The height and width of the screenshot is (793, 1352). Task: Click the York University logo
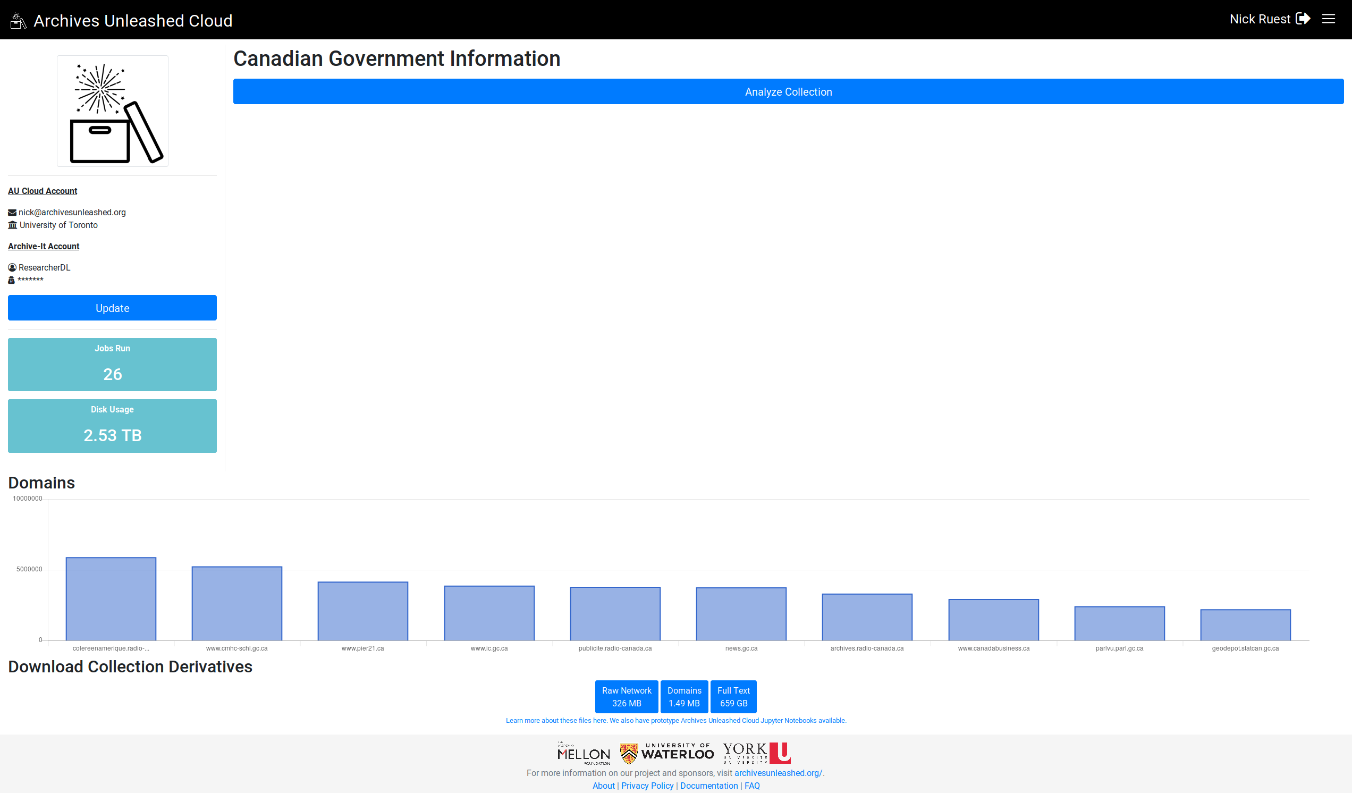click(x=756, y=753)
